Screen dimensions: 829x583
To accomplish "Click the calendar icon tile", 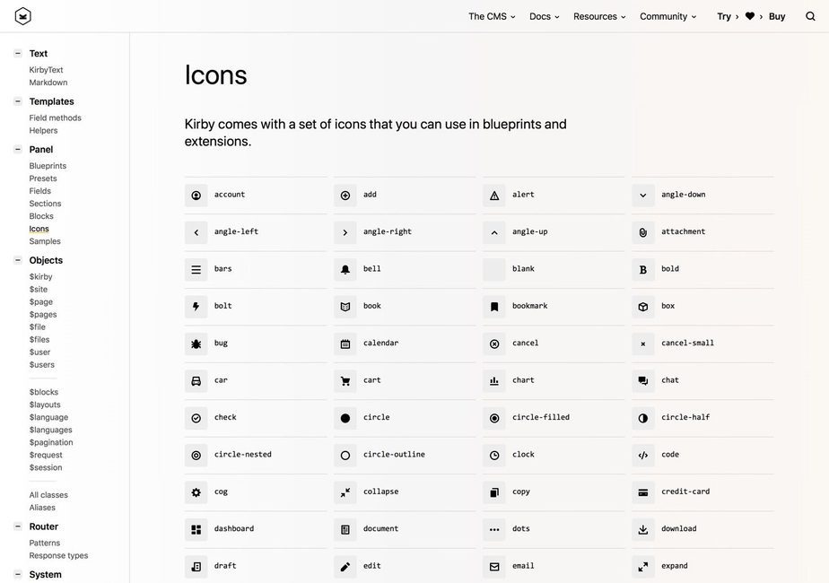I will [x=345, y=344].
